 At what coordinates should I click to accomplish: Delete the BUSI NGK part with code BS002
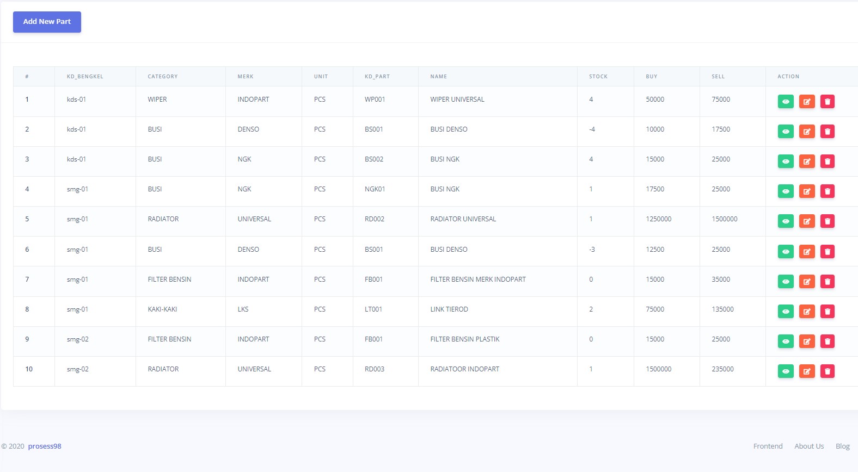pos(828,162)
